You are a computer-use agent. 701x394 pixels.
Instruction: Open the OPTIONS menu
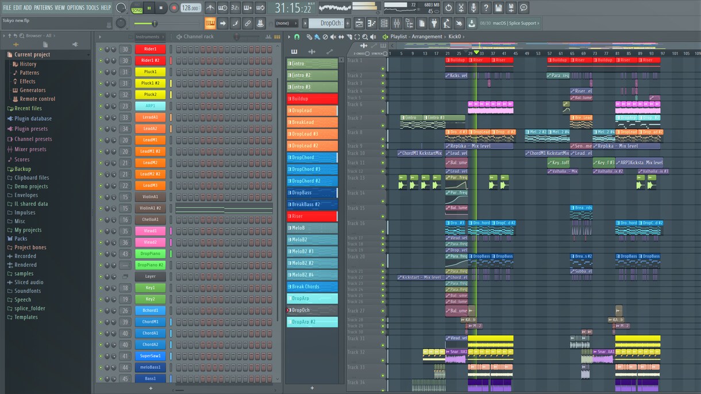(75, 7)
